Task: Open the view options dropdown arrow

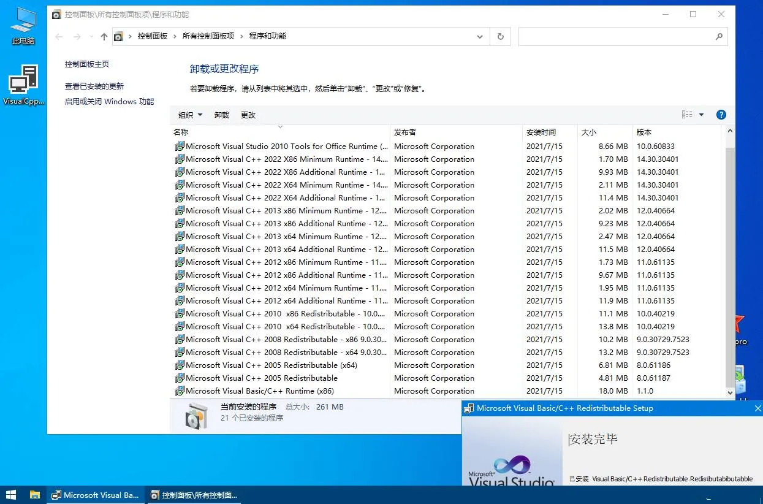Action: click(701, 114)
